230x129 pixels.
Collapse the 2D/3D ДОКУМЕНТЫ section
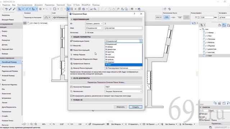72,78
